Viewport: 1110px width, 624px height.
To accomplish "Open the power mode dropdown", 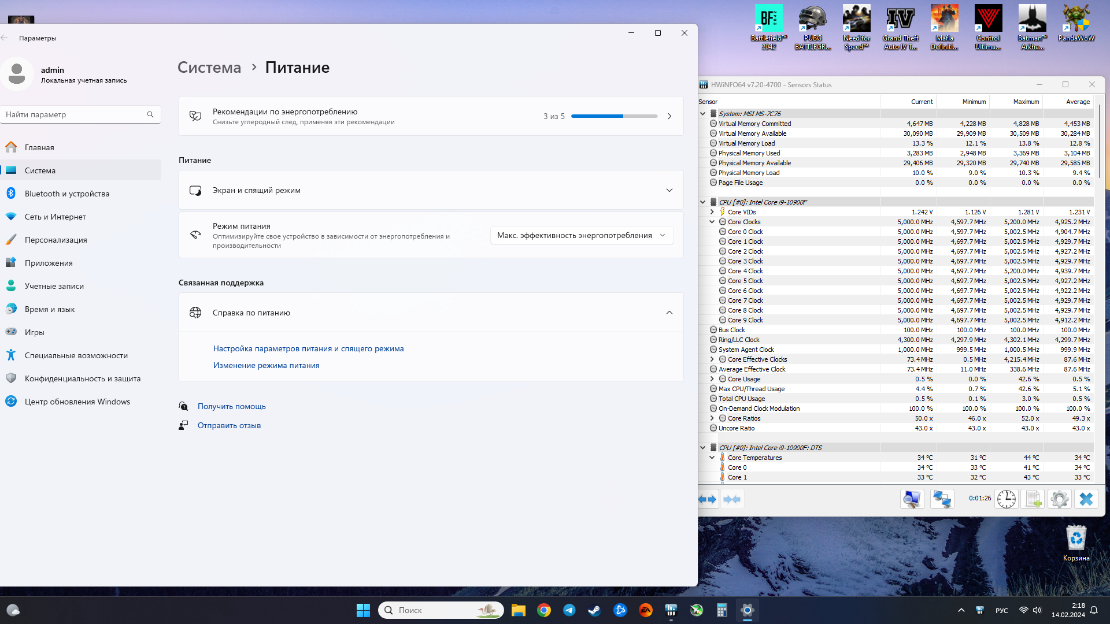I will tap(582, 235).
